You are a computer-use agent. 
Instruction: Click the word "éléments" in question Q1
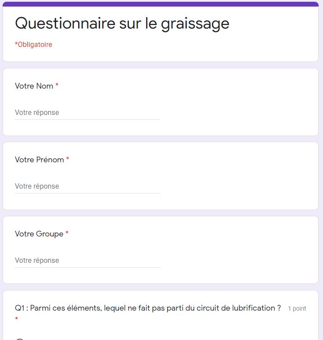tap(86, 308)
